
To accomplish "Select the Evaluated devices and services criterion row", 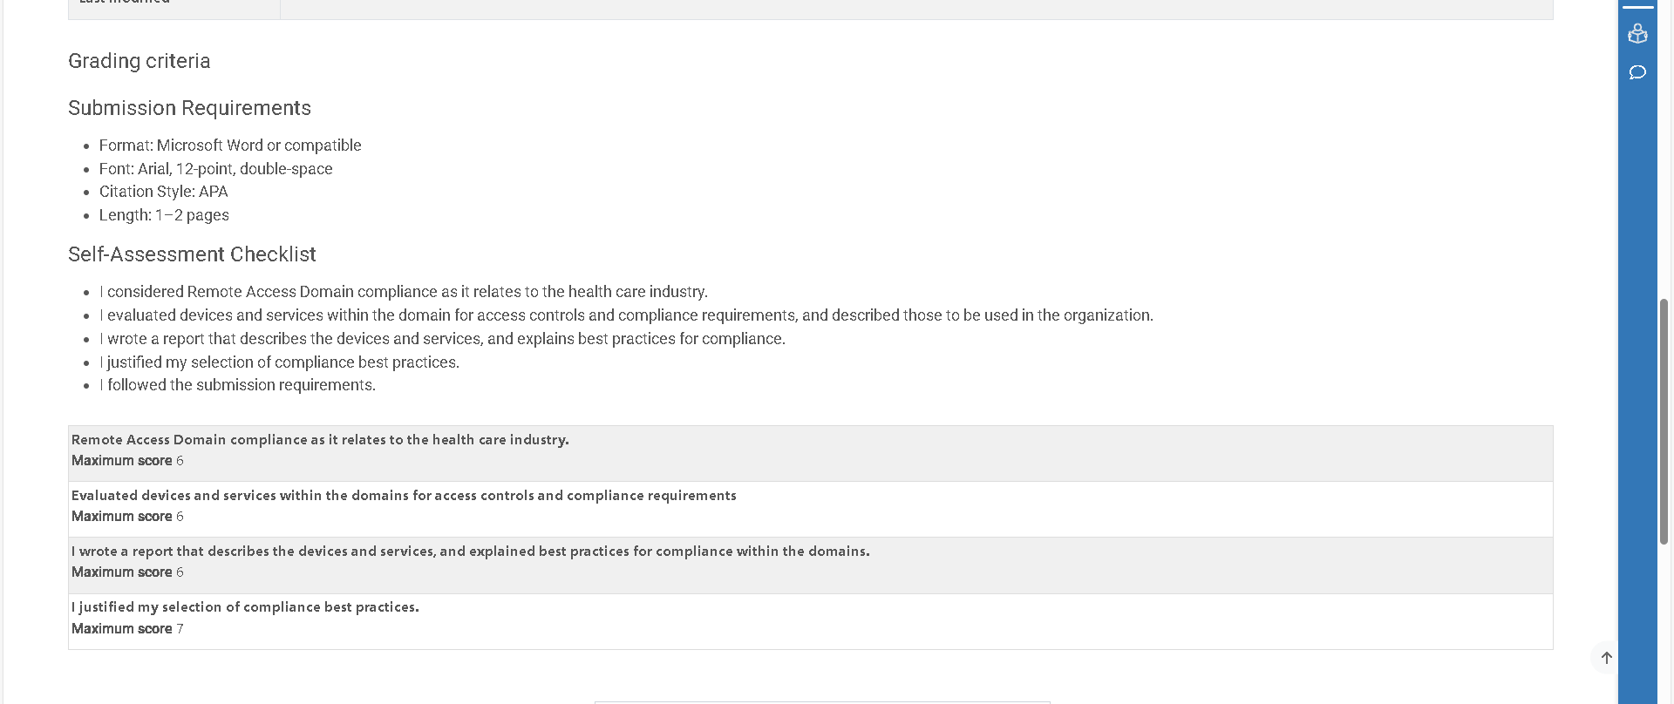I will (810, 510).
